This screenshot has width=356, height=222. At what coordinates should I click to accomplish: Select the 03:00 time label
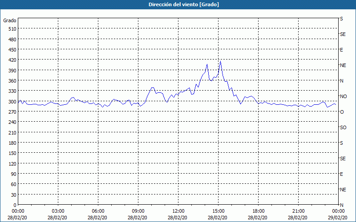click(x=57, y=214)
